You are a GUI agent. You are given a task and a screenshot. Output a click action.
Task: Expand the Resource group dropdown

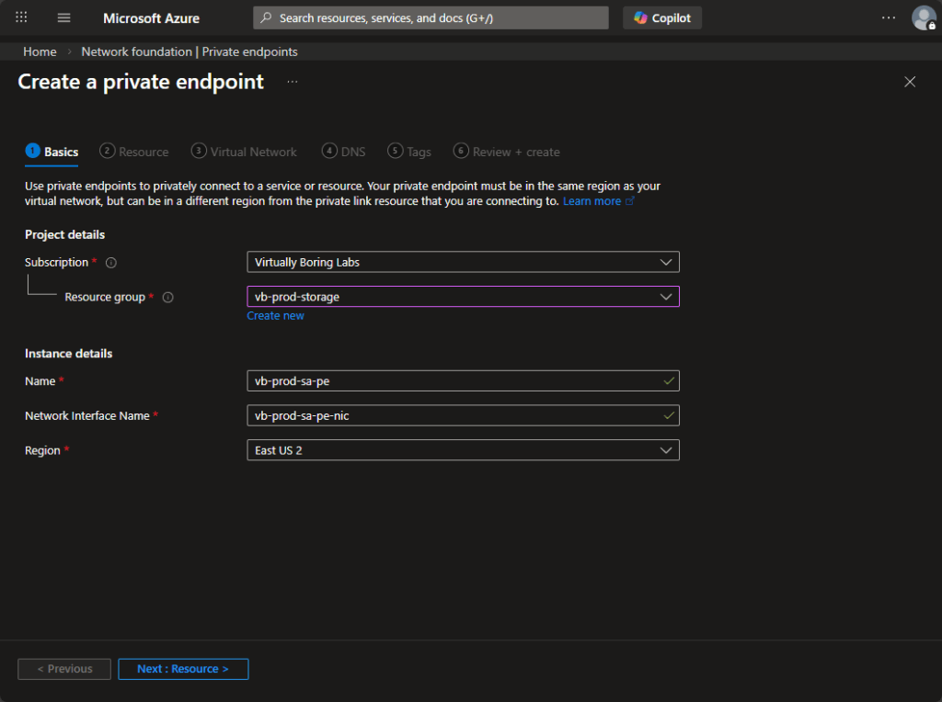[464, 297]
